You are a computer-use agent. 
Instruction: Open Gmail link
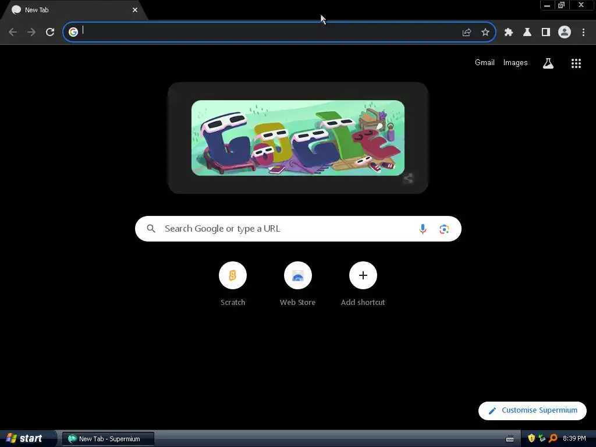[485, 63]
